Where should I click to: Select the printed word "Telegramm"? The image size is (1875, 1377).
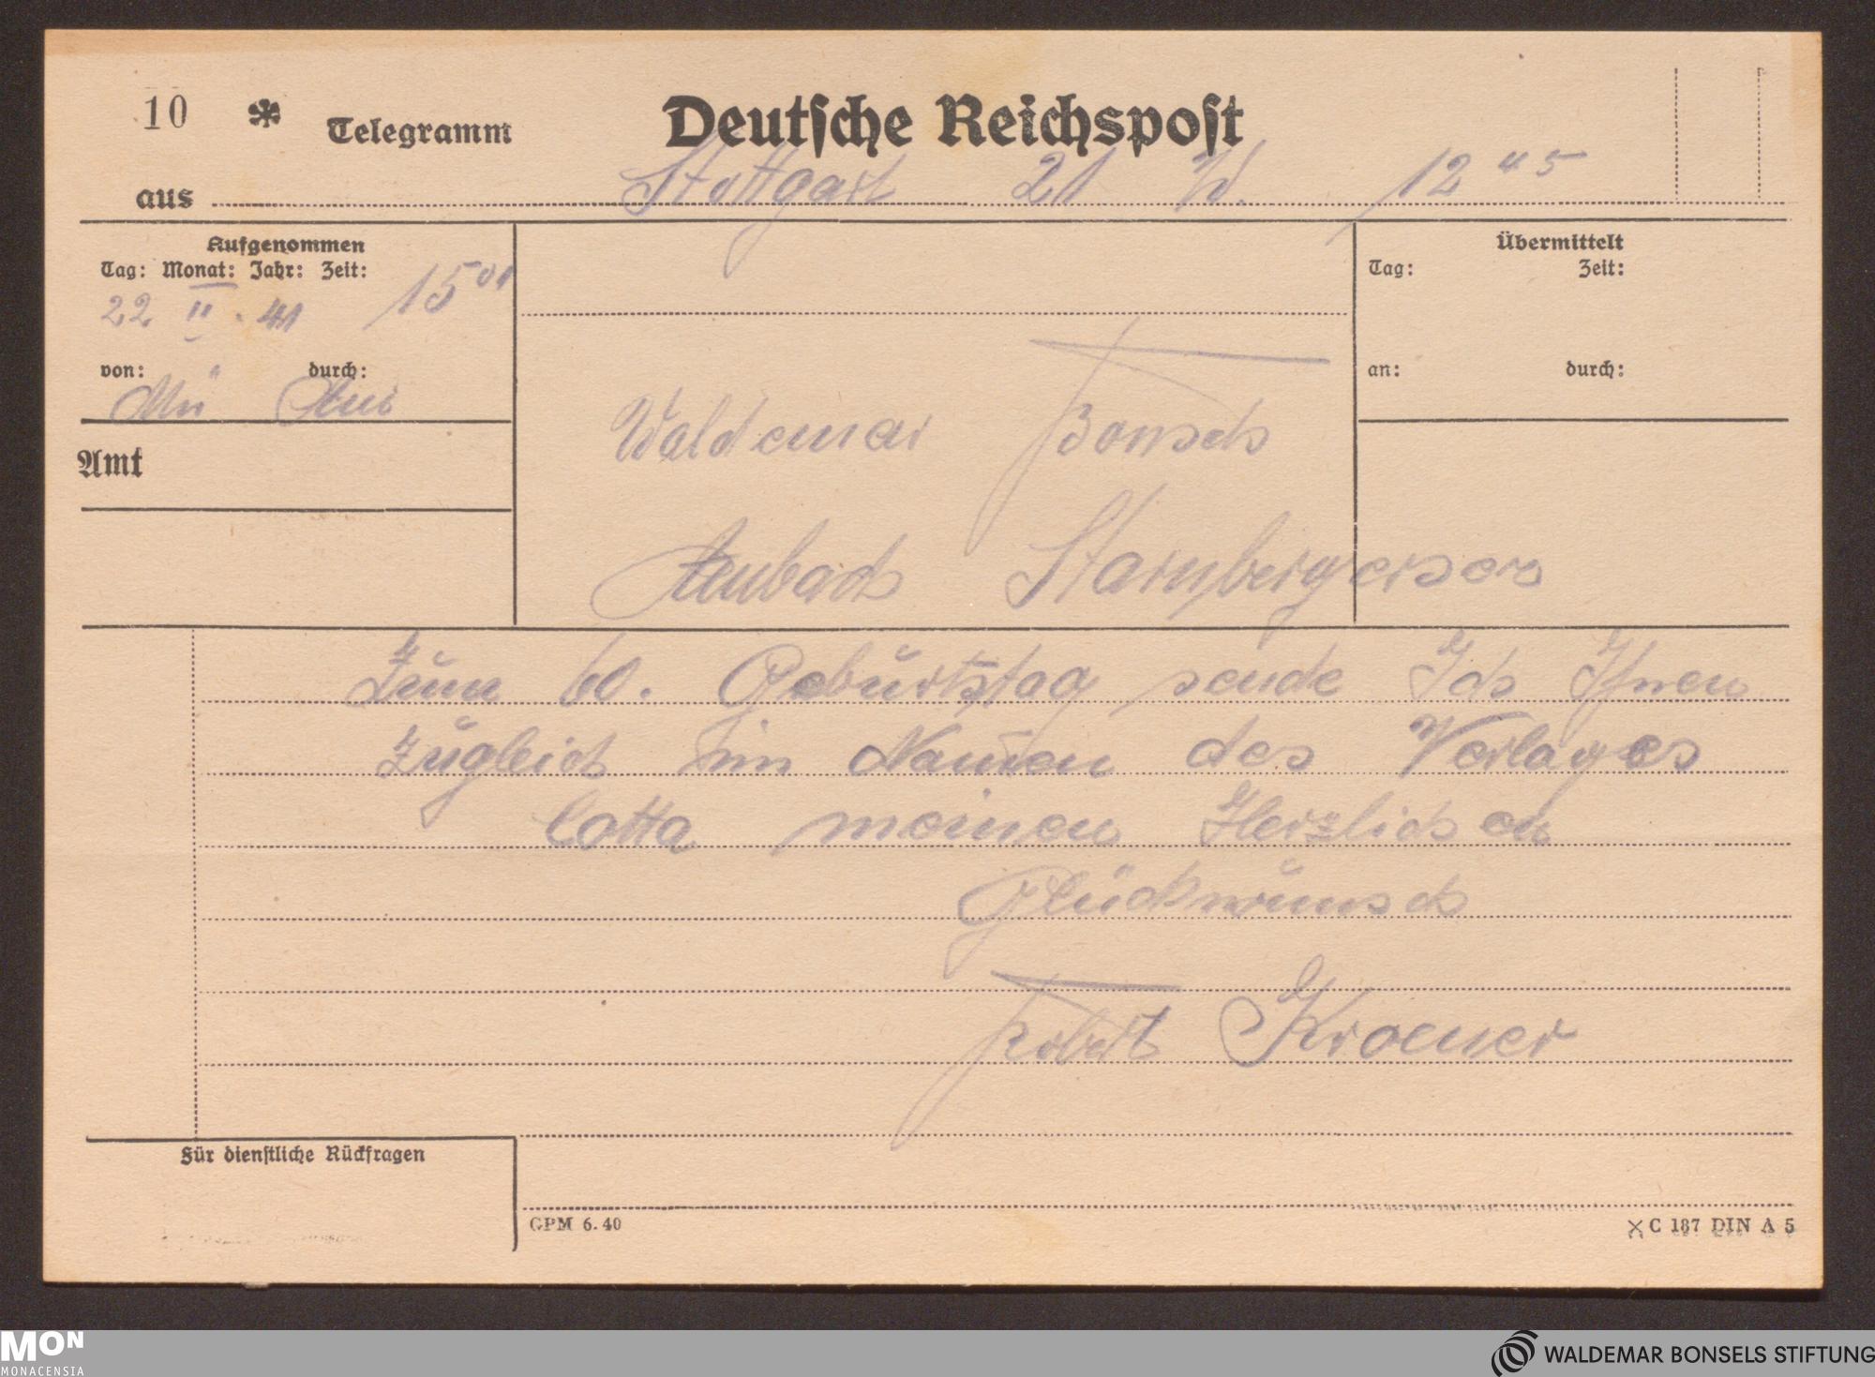419,132
